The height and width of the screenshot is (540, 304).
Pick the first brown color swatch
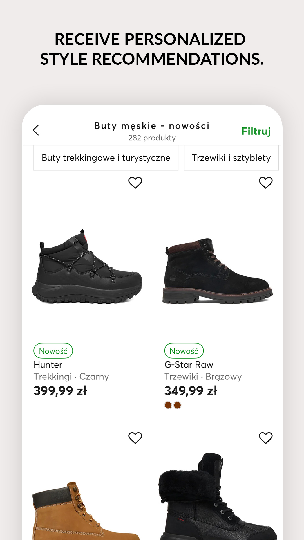[x=168, y=405]
